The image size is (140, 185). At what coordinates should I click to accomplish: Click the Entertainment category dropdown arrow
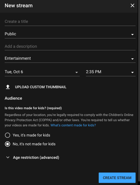click(x=132, y=59)
